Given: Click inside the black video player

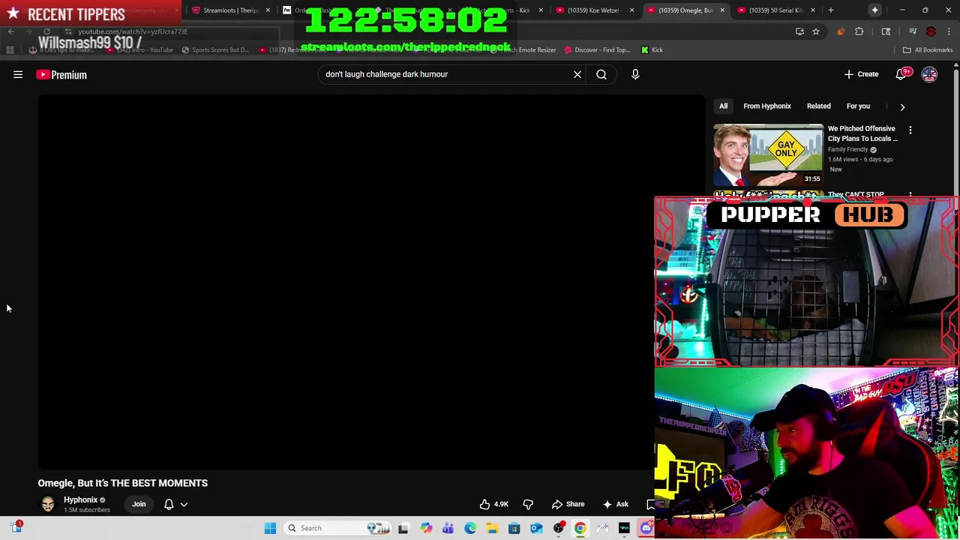Looking at the screenshot, I should (x=371, y=282).
